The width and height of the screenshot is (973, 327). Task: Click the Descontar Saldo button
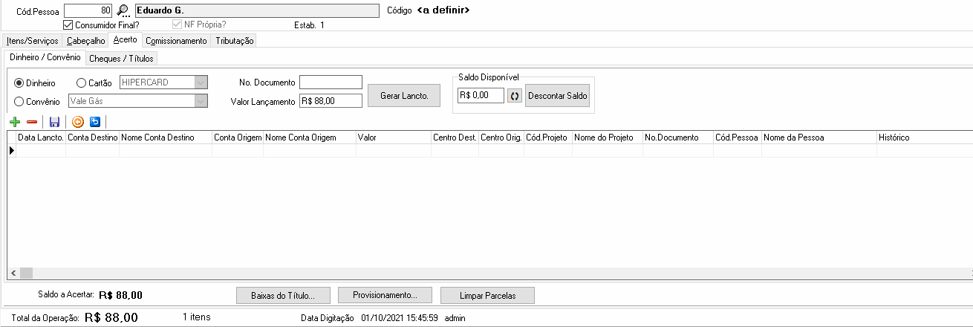pyautogui.click(x=558, y=96)
